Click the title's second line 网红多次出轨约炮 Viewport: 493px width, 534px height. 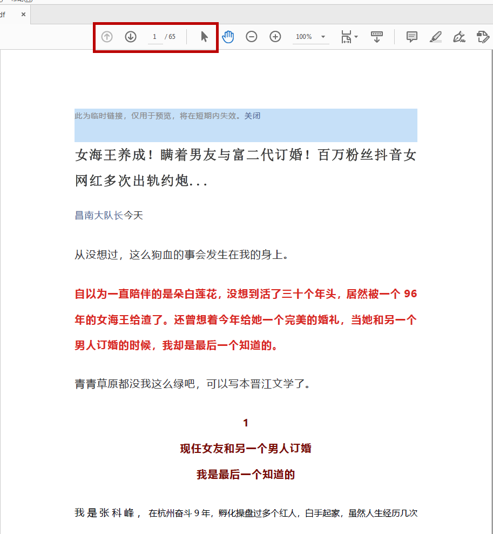pyautogui.click(x=141, y=181)
